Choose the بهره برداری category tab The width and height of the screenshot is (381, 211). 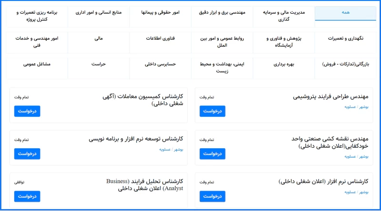(x=283, y=63)
